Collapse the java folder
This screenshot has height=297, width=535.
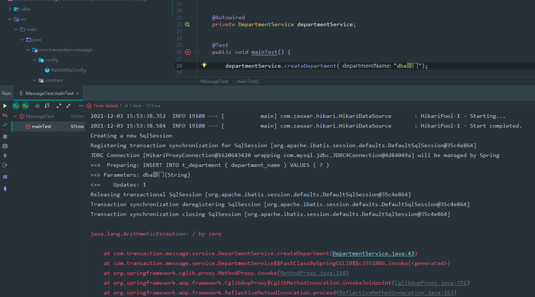[x=22, y=40]
